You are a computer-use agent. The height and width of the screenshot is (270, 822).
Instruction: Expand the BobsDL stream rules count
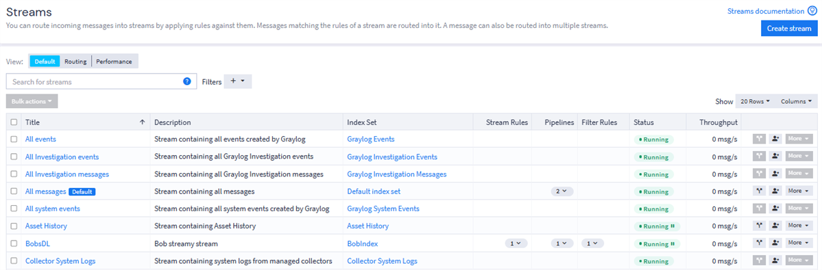[516, 243]
